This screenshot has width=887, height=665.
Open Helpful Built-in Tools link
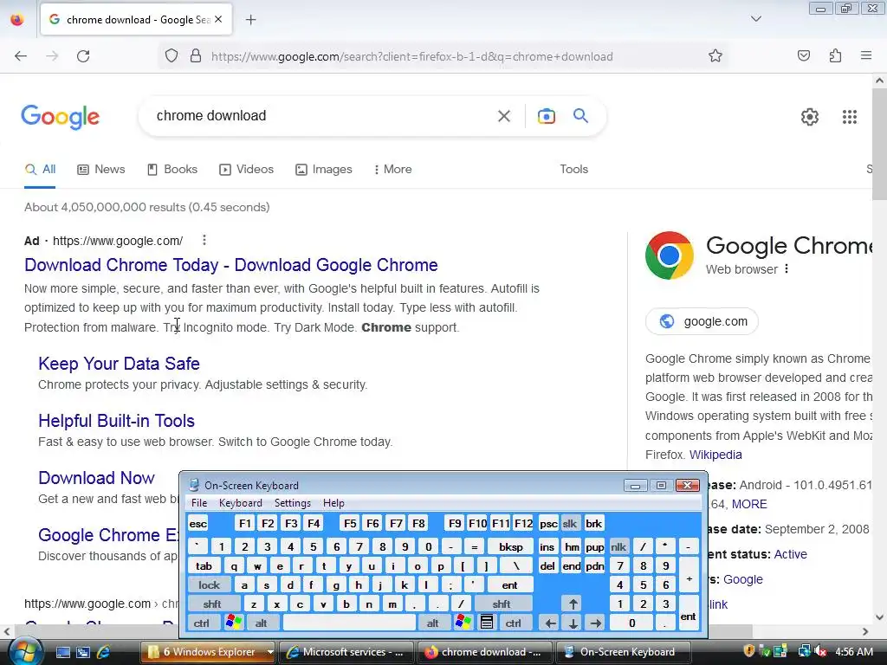tap(117, 420)
